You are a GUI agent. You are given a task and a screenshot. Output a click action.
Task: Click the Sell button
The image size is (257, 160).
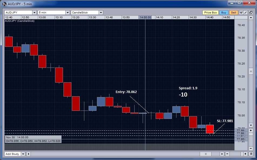[x=233, y=13]
